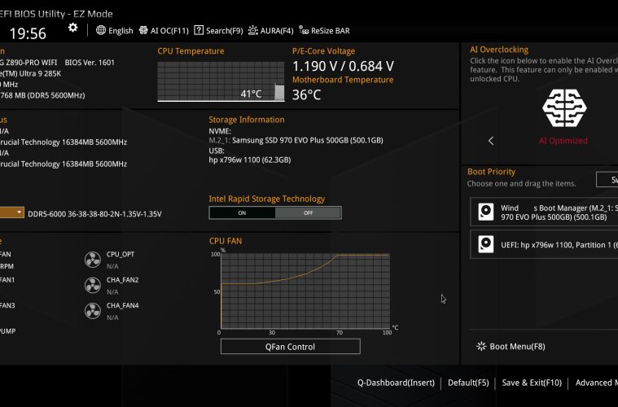Click the 36°C motherboard temperature value
Screen dimensions: 618x407
pos(307,94)
